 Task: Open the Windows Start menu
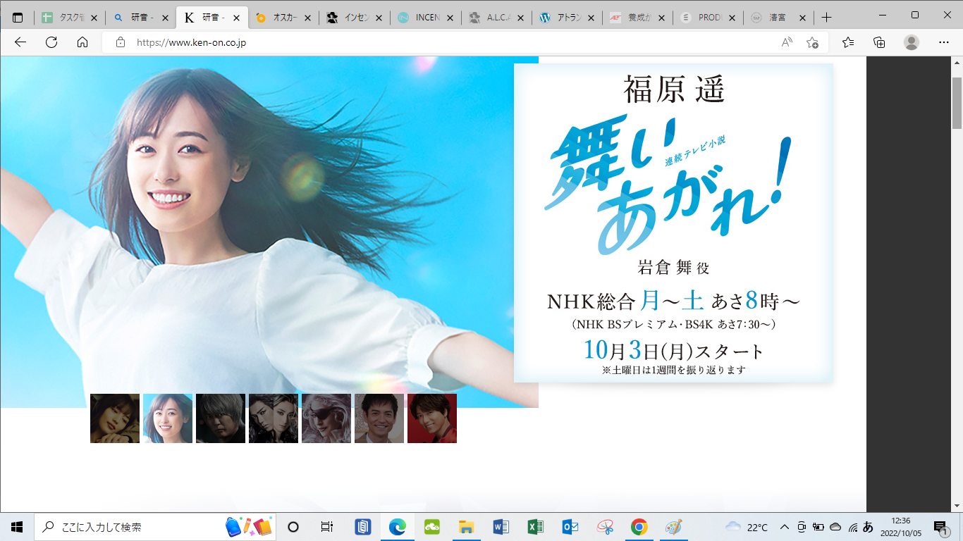click(x=17, y=527)
